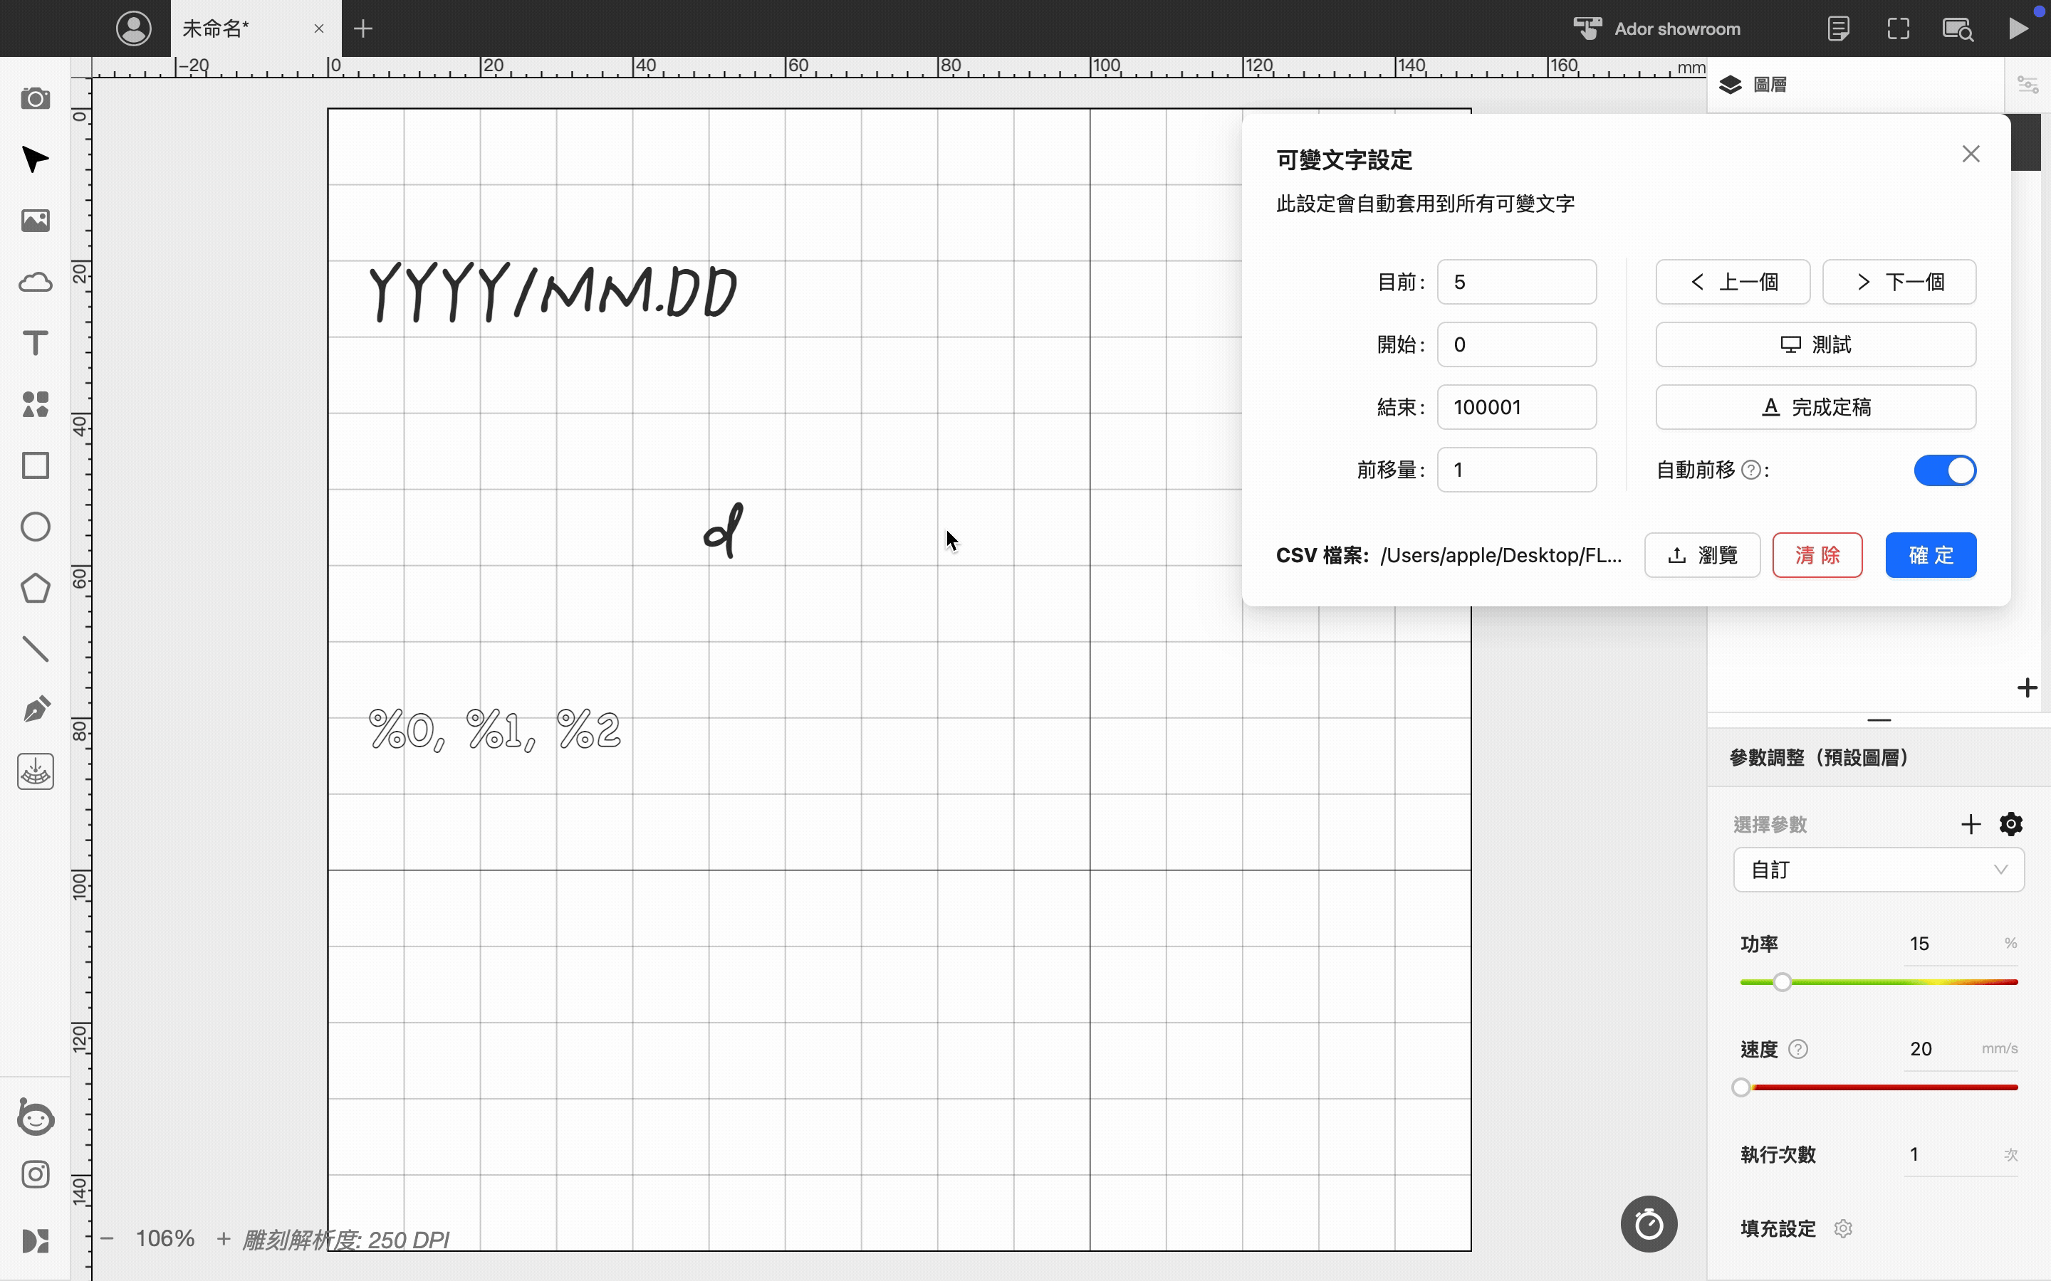This screenshot has height=1281, width=2051.
Task: Open the camera preview tool
Action: [35, 99]
